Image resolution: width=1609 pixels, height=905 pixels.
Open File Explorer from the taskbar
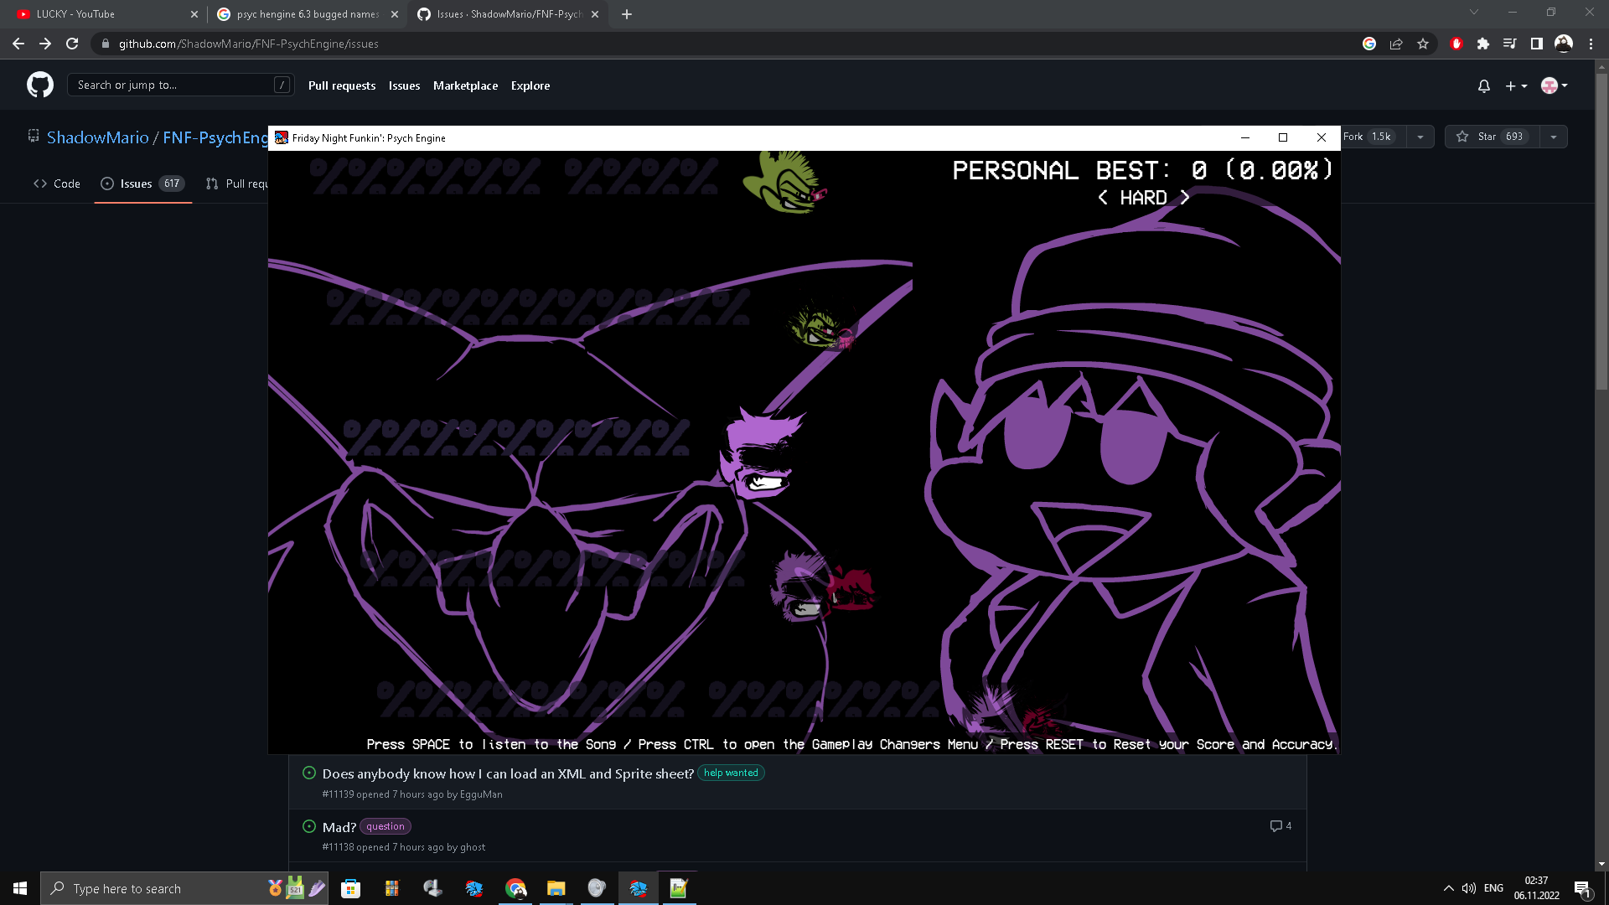(x=556, y=888)
